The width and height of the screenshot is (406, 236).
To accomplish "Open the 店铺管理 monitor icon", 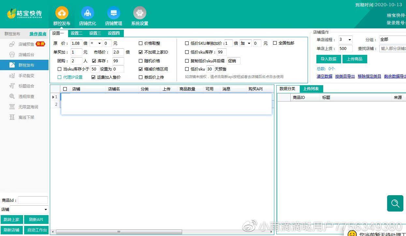I will 113,13.
